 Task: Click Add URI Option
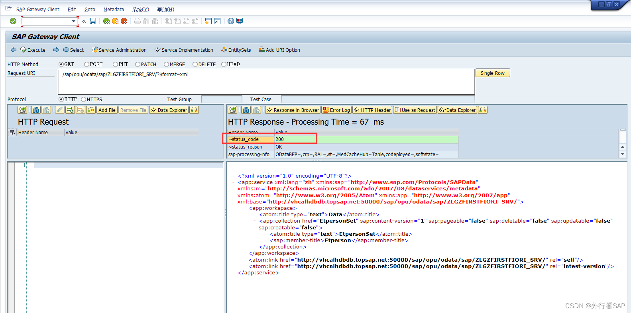[279, 50]
